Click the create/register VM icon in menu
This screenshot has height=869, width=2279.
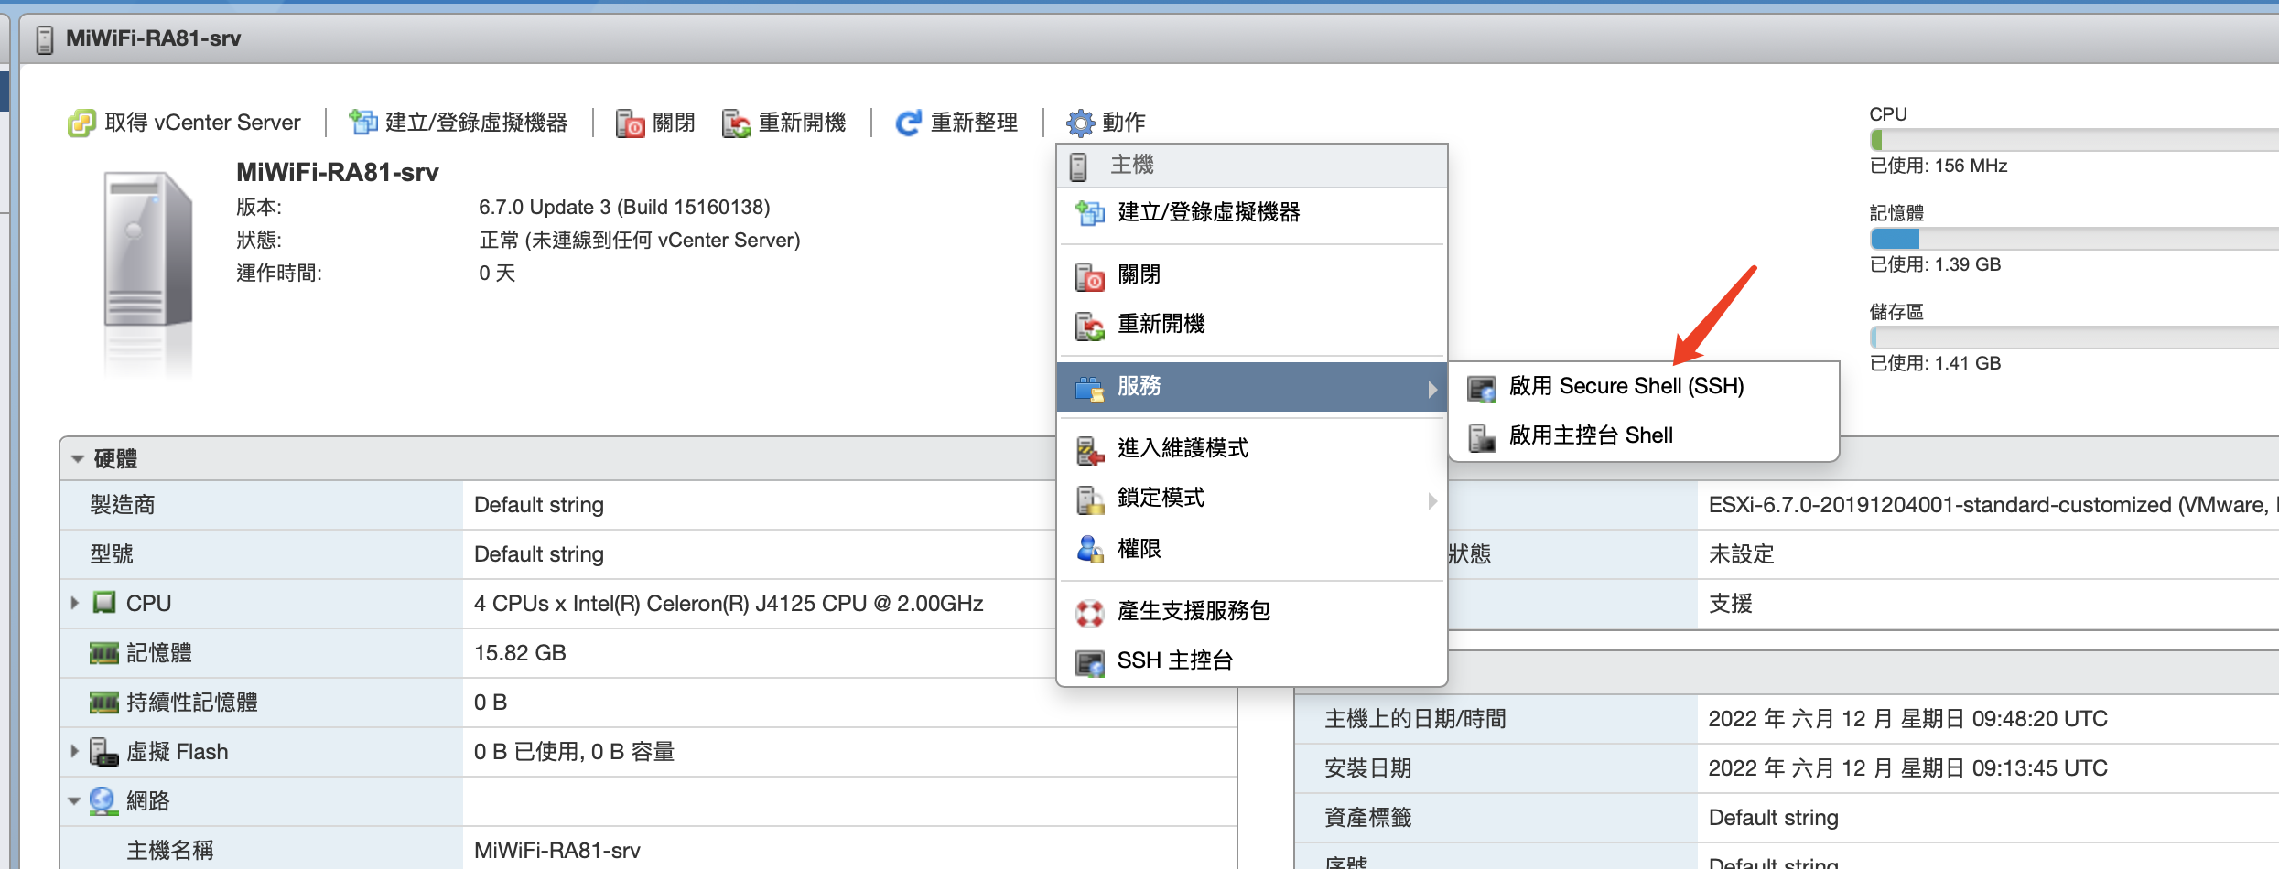coord(1089,213)
